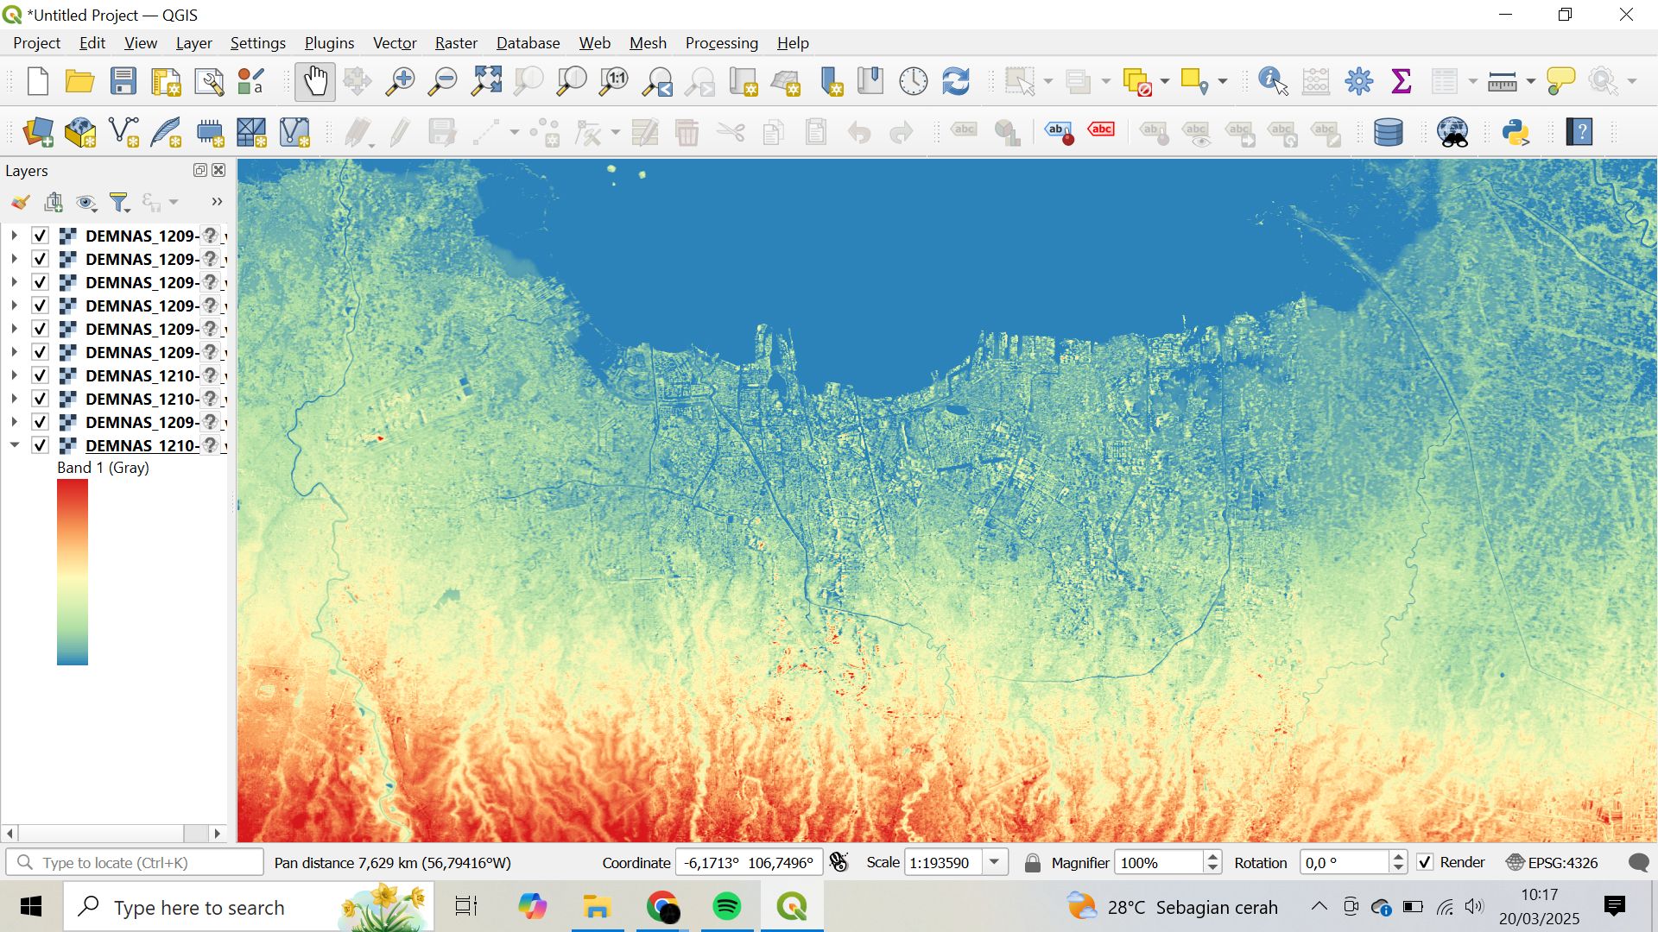Open the Vector menu
The image size is (1658, 932).
click(395, 42)
